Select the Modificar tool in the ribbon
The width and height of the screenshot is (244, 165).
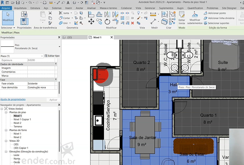click(x=8, y=17)
